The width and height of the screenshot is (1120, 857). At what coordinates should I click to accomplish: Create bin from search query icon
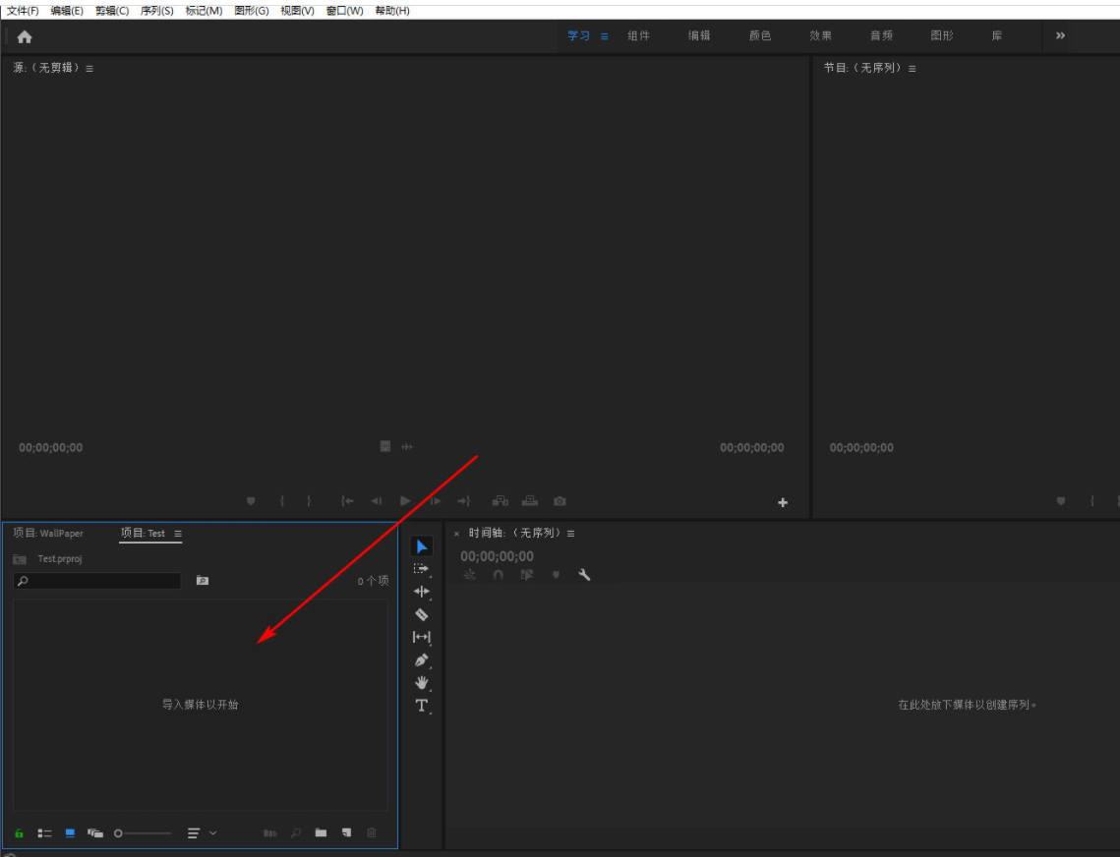tap(203, 581)
